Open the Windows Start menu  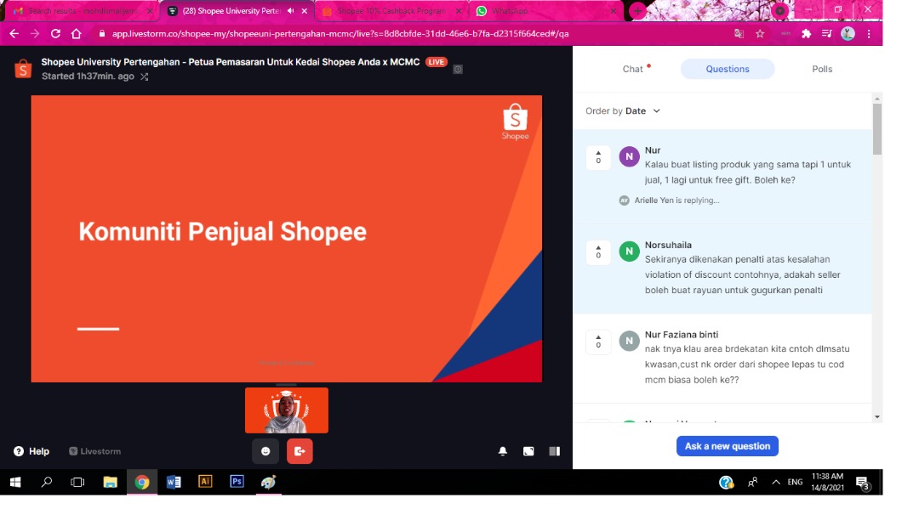tap(15, 482)
